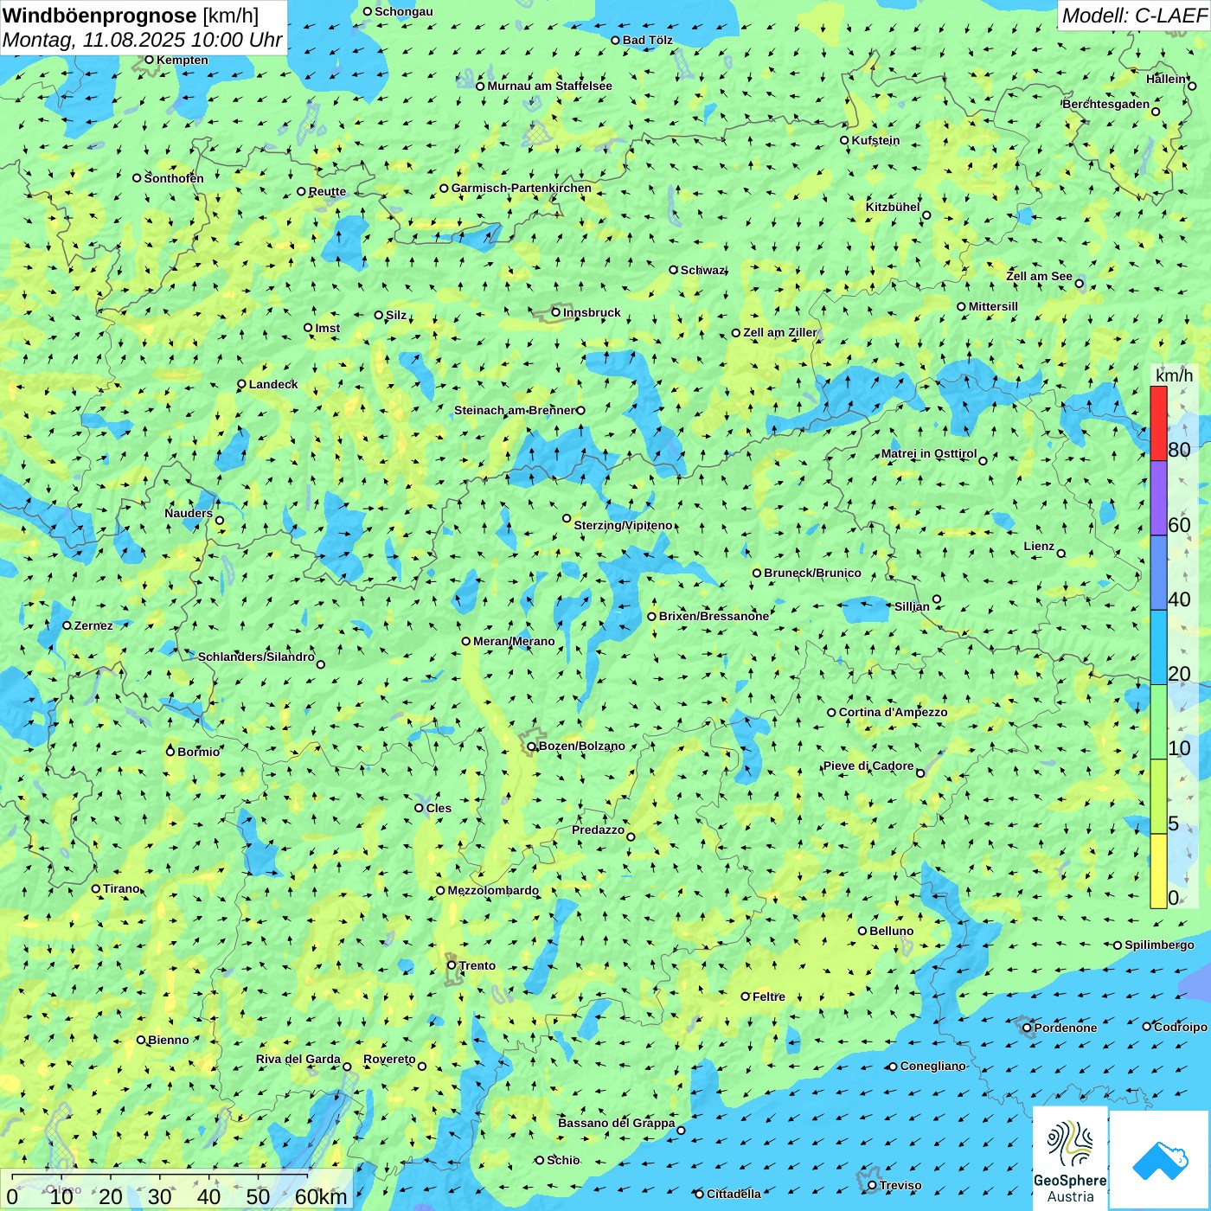Click the Matrei in Osttirol label
1211x1211 pixels.
pyautogui.click(x=929, y=453)
